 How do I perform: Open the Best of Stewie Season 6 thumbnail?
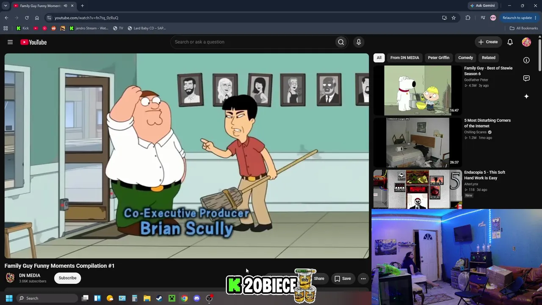pos(418,90)
